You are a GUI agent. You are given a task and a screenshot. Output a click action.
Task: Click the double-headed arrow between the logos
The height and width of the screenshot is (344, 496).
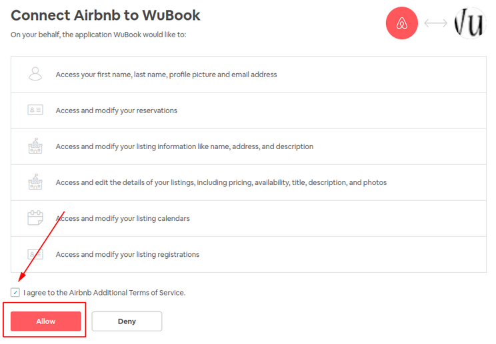(436, 23)
